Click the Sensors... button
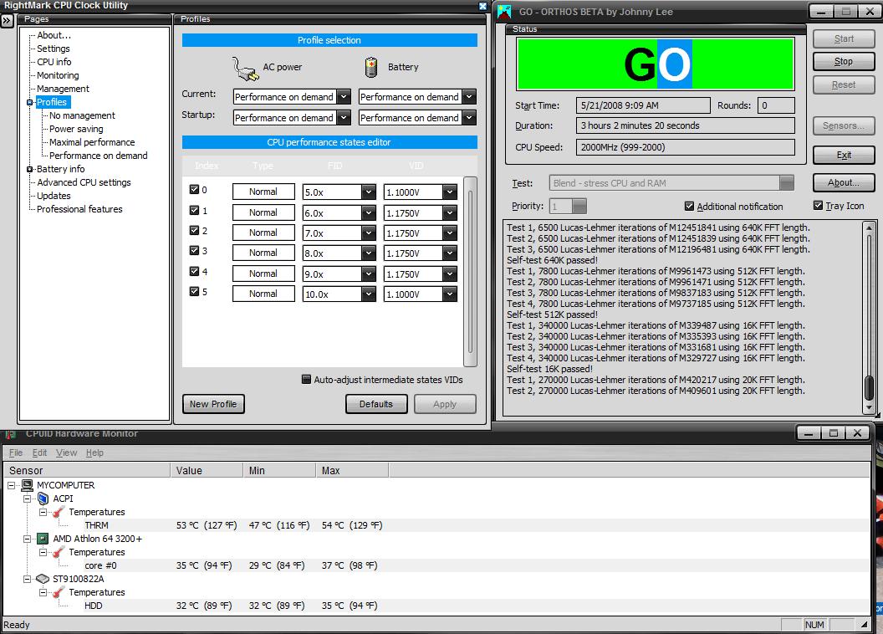This screenshot has height=634, width=883. pos(844,125)
